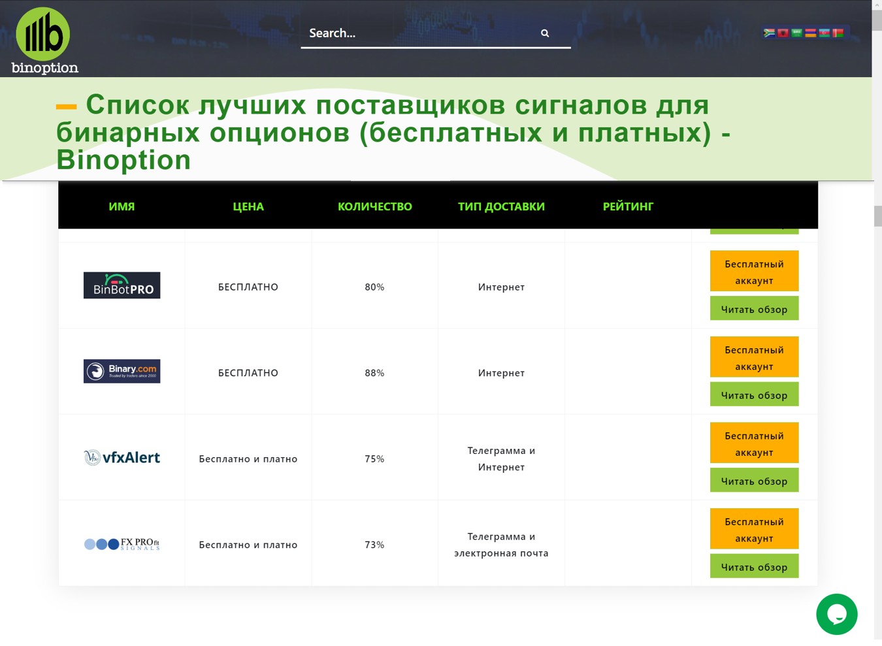882x646 pixels.
Task: Open Бесплатный аккаунт for Binary.com
Action: pyautogui.click(x=754, y=357)
